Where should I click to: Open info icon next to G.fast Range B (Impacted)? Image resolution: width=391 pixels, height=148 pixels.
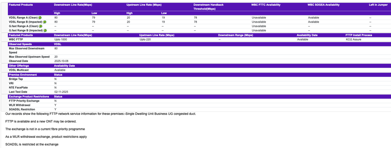point(45,30)
